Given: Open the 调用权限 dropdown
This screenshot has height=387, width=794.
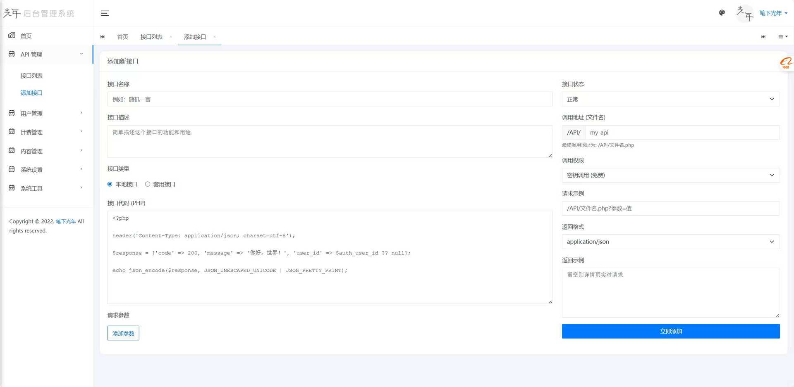Looking at the screenshot, I should (x=670, y=175).
